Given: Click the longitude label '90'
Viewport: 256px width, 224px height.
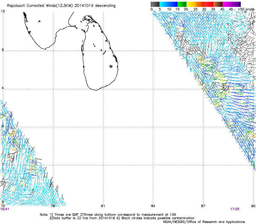Looking at the screenshot, I should coord(253,206).
